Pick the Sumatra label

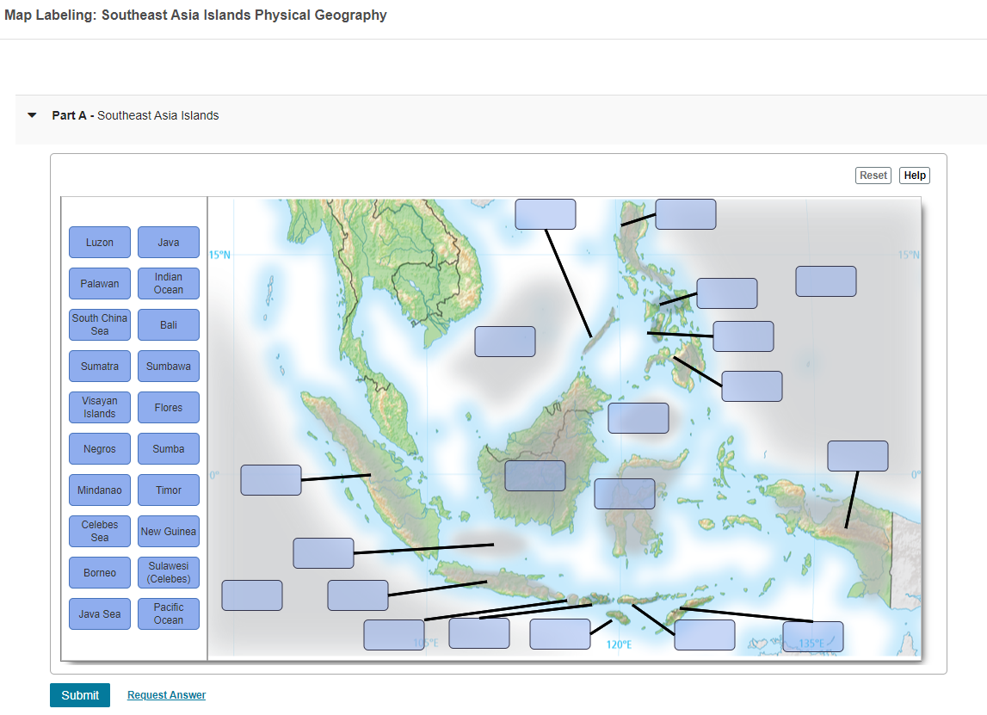point(99,366)
